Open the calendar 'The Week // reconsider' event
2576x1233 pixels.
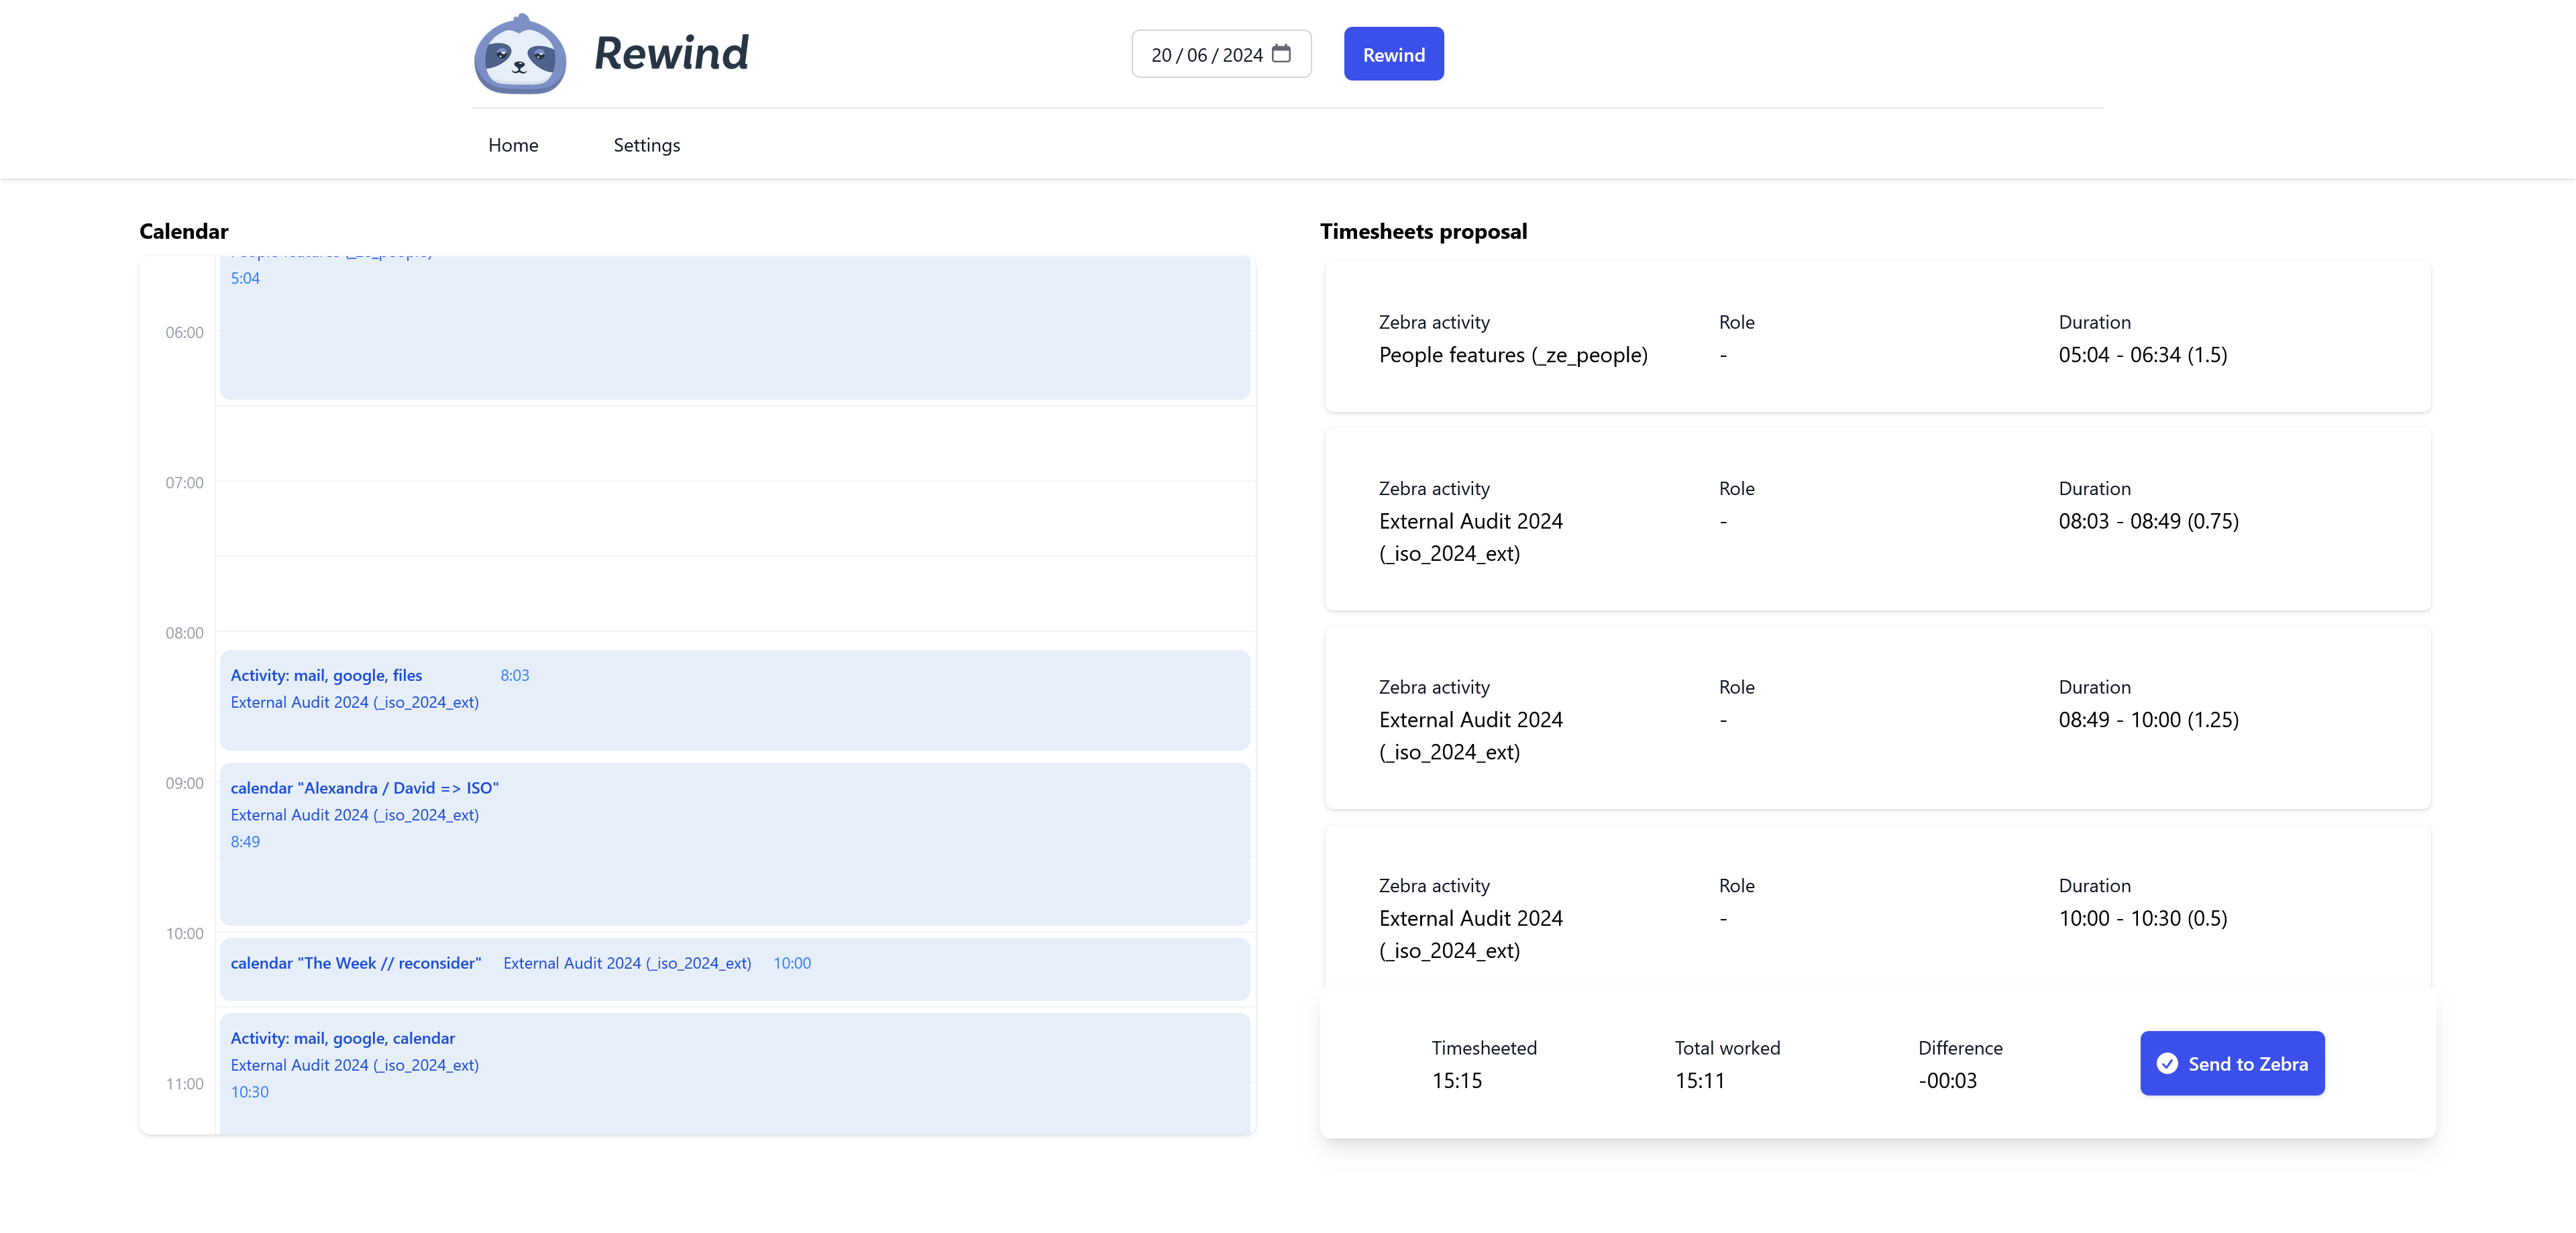356,963
